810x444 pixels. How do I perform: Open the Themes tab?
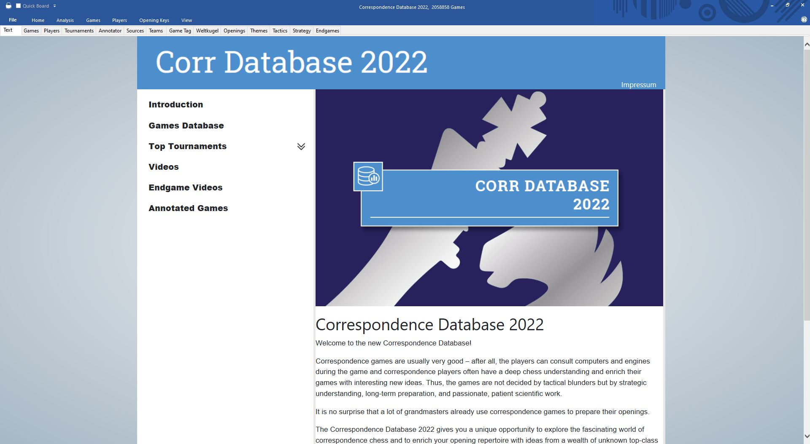259,31
